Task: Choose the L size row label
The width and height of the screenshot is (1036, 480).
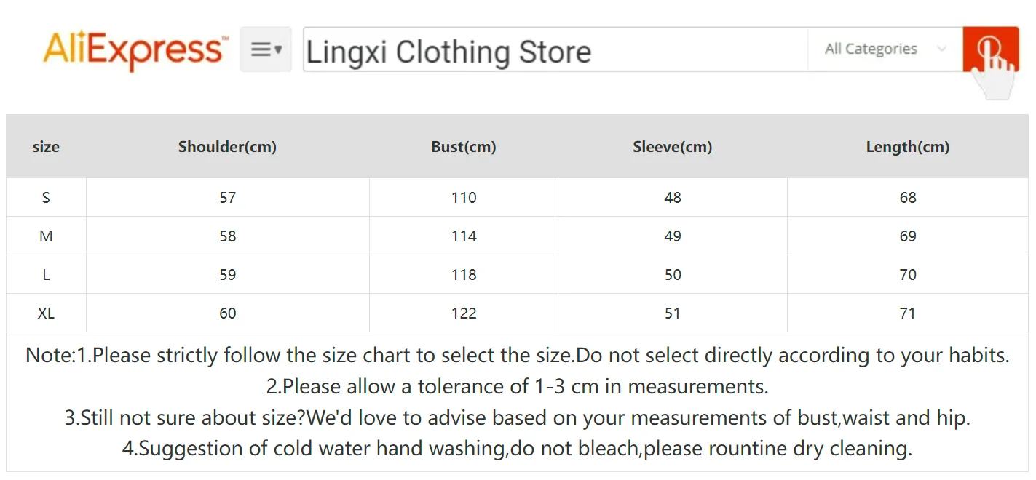Action: (46, 275)
